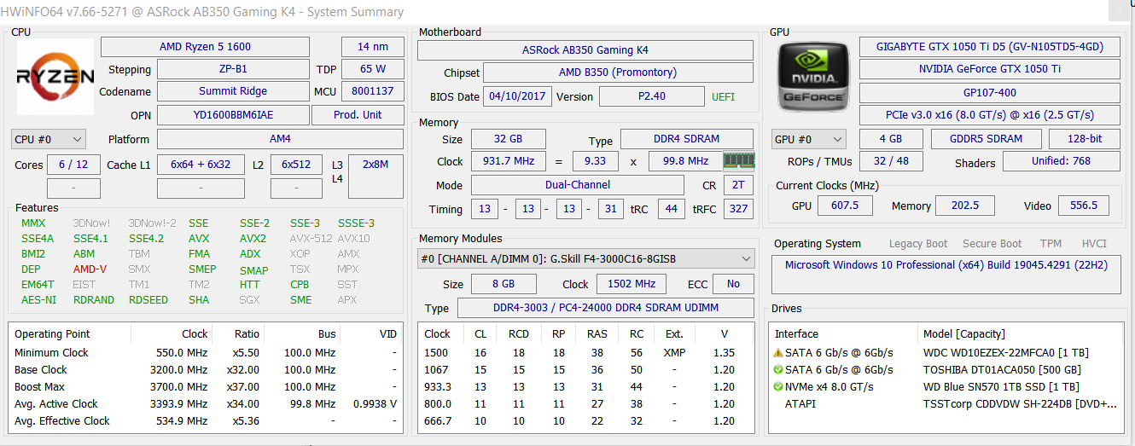Select the GDDR5 SDRAM field
1135x446 pixels.
click(x=985, y=139)
